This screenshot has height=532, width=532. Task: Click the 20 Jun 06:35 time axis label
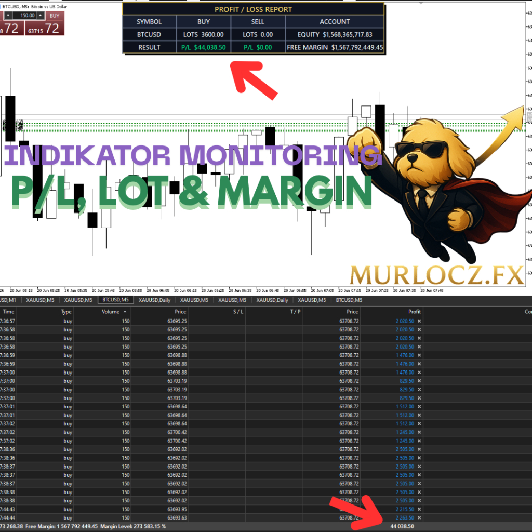pyautogui.click(x=240, y=290)
